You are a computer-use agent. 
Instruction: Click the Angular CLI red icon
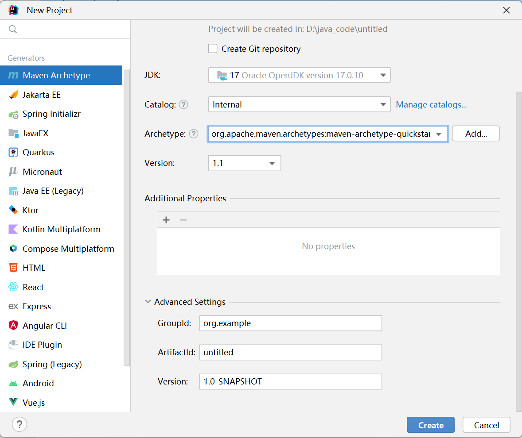tap(13, 325)
